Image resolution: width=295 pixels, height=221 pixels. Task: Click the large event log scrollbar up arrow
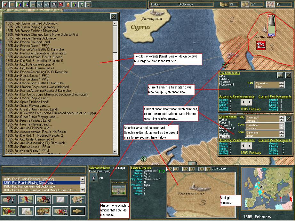115,23
